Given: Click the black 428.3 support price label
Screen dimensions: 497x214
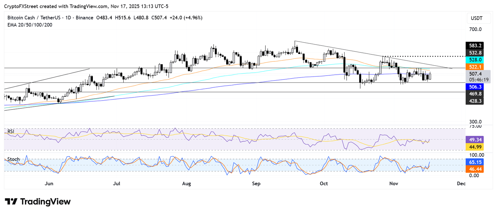Looking at the screenshot, I should (x=474, y=101).
